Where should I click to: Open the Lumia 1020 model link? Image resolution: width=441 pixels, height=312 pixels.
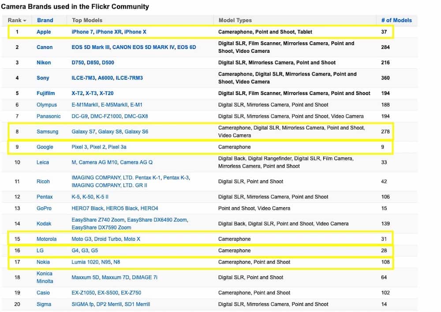point(85,262)
